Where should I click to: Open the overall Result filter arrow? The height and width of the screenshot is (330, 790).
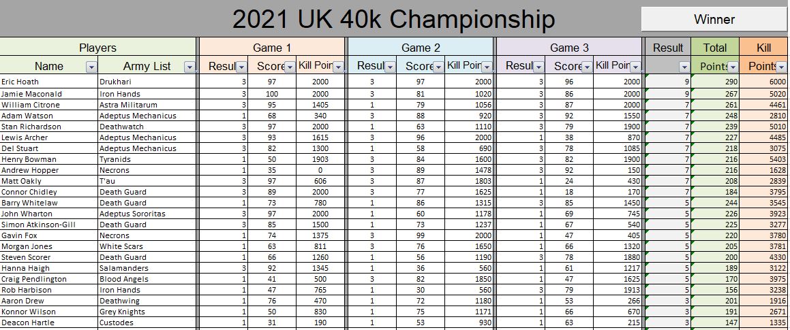684,67
